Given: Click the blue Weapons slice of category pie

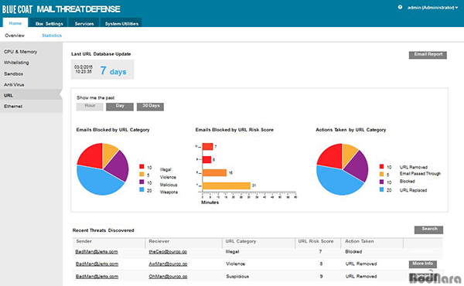Looking at the screenshot, I should tap(97, 182).
